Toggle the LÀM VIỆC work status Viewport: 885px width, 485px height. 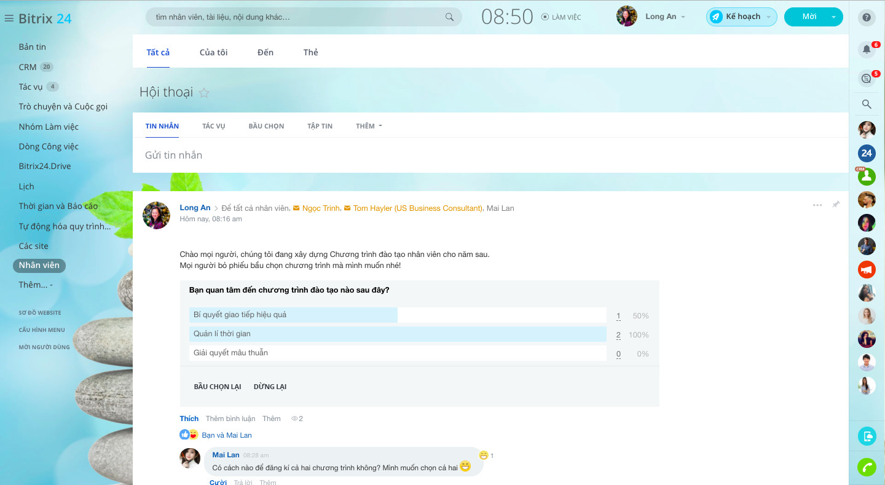point(561,17)
